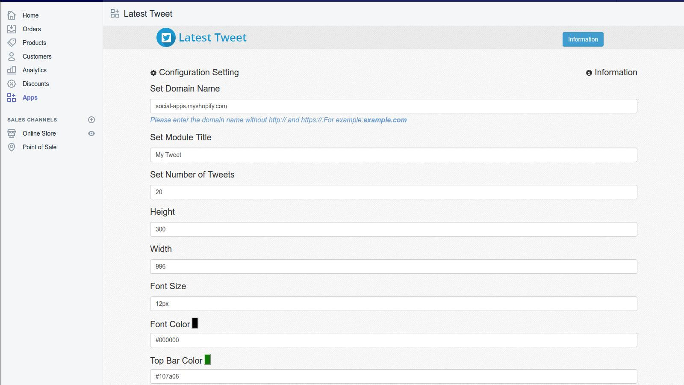Select Online Store from the sales channels

click(39, 133)
